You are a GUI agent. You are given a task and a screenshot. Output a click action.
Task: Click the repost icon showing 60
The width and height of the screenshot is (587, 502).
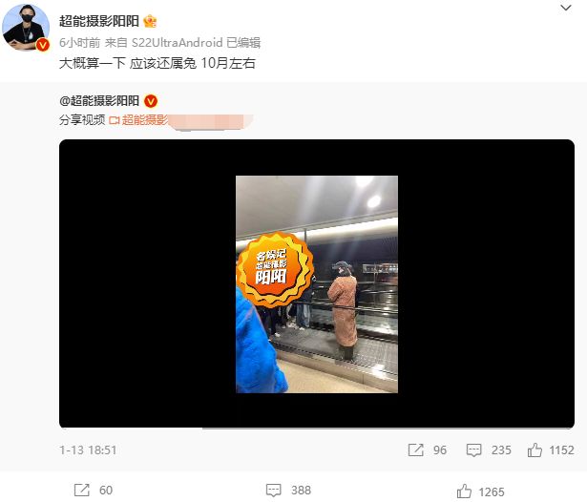click(x=94, y=490)
